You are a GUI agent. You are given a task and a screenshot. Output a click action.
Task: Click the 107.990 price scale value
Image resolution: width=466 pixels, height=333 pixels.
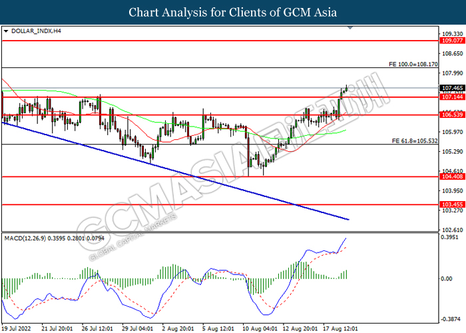(x=453, y=73)
